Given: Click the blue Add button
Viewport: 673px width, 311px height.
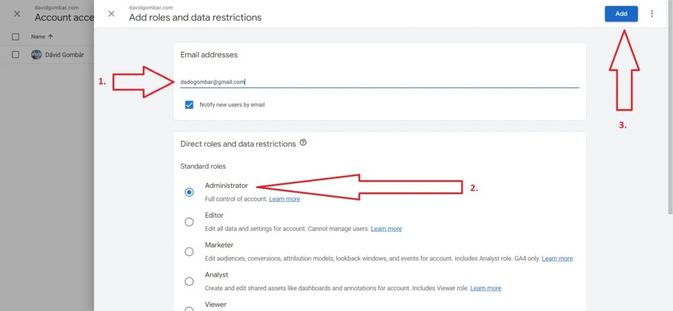Looking at the screenshot, I should 621,14.
